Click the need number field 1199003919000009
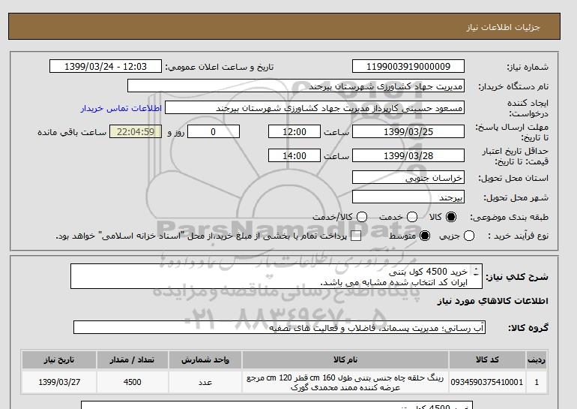This screenshot has height=409, width=577. click(x=408, y=66)
